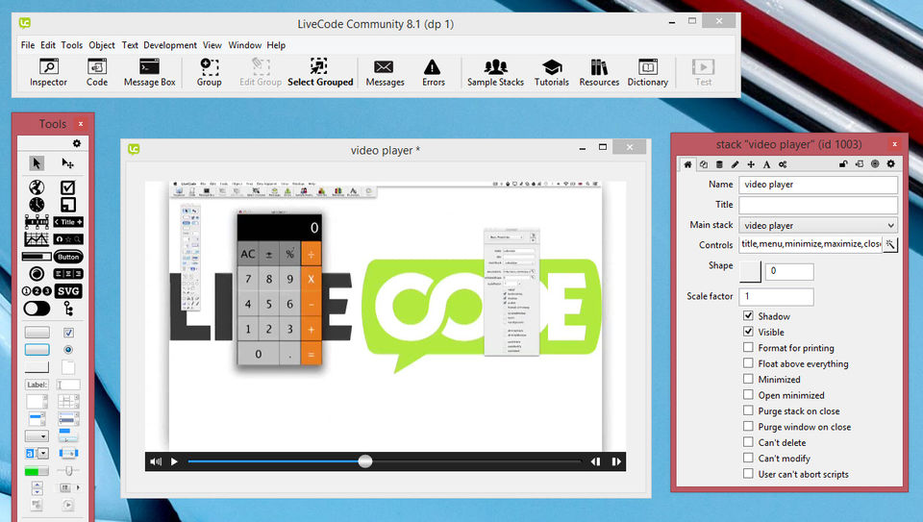Open the Development menu

click(x=170, y=45)
